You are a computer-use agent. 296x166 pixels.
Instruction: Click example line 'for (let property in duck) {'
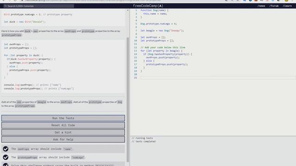[24, 55]
